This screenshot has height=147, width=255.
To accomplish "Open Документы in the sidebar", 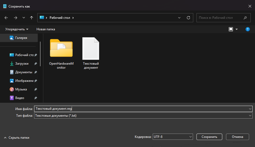I will coord(24,72).
